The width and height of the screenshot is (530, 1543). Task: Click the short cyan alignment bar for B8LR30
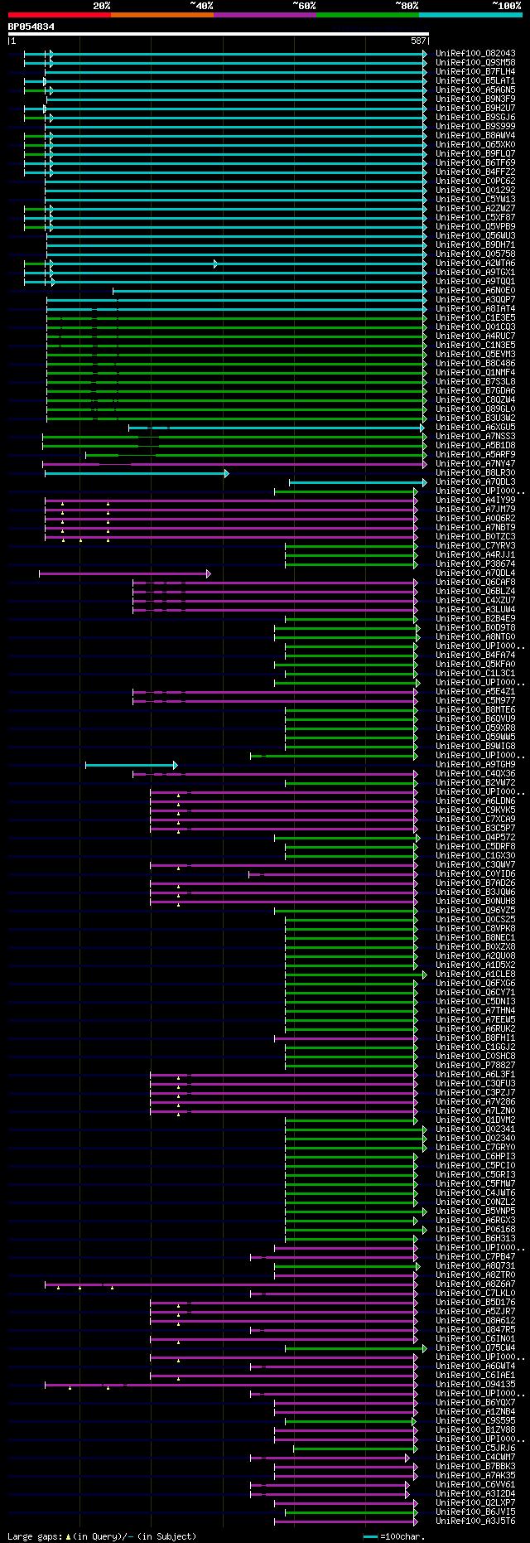pyautogui.click(x=137, y=473)
